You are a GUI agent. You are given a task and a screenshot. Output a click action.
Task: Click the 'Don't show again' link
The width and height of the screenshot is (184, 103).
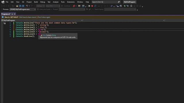coord(44,17)
